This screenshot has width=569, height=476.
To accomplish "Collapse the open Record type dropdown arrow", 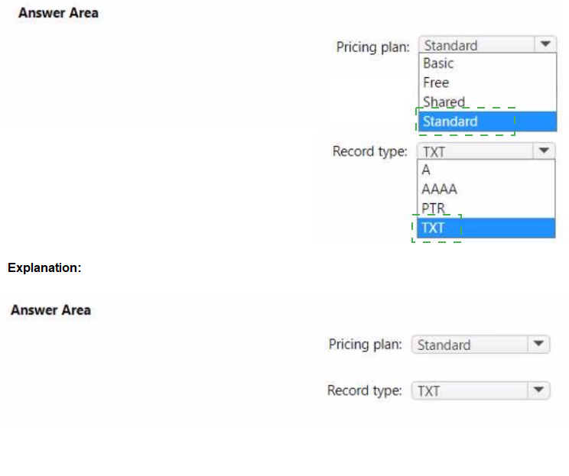I will [x=544, y=151].
